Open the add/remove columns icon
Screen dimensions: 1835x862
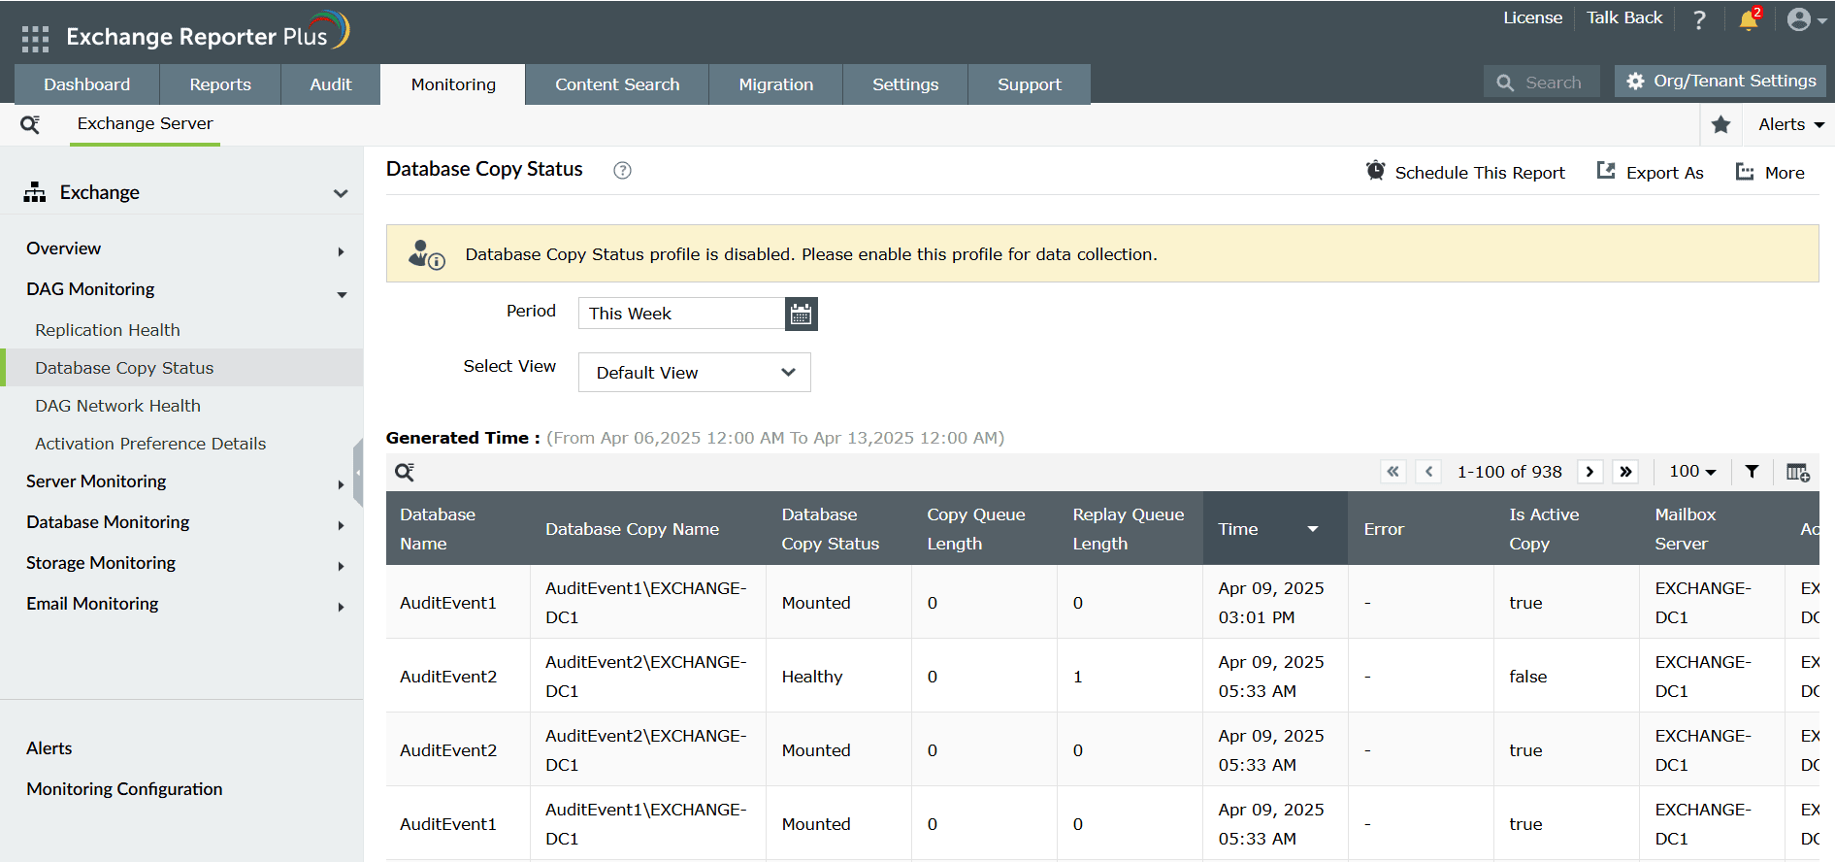1797,472
